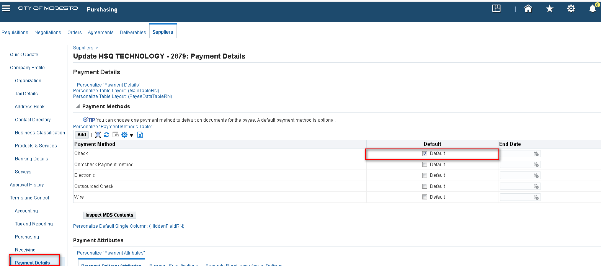The image size is (601, 266).
Task: Open Personalize Table Layout (PayeeDataTableRN) link
Action: (x=122, y=96)
